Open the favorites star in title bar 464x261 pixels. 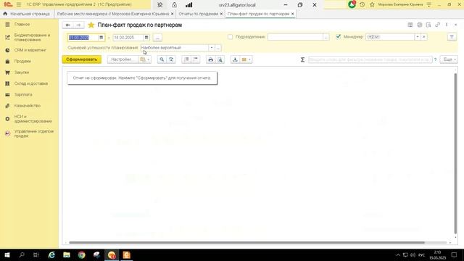click(x=372, y=4)
